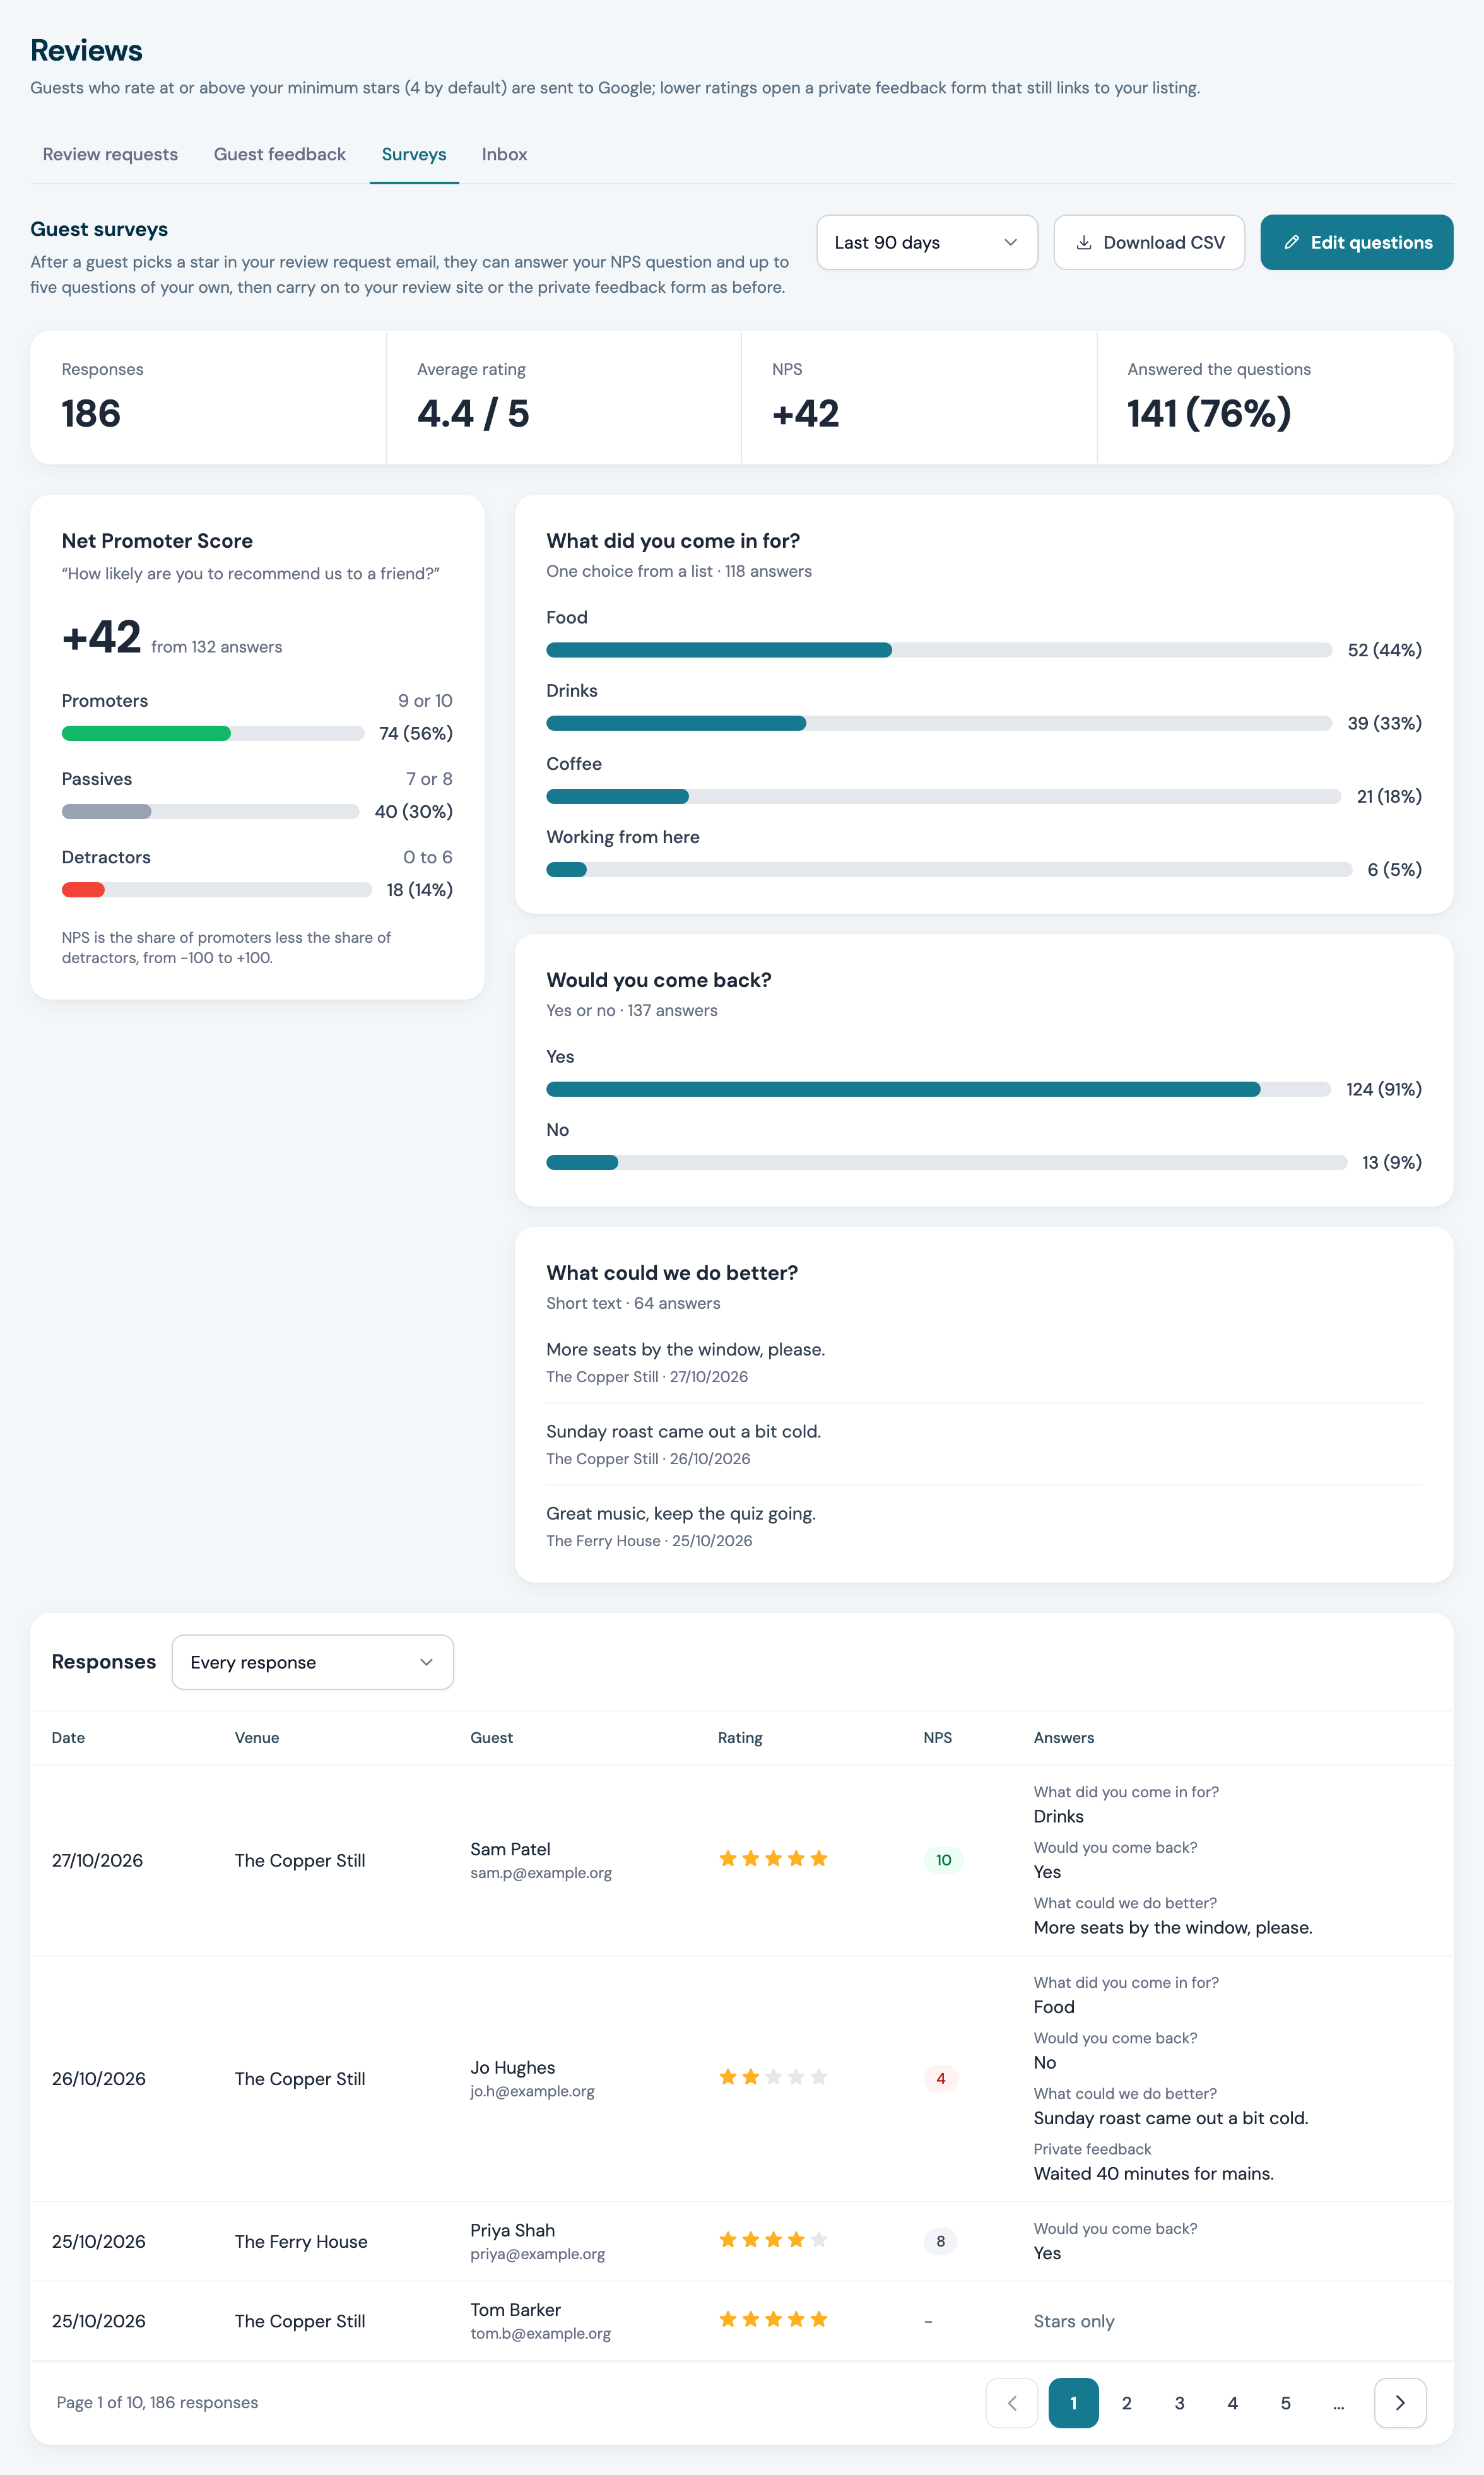The width and height of the screenshot is (1484, 2475).
Task: Click 'More seats by the window' comment in the What could we do better card
Action: point(685,1349)
